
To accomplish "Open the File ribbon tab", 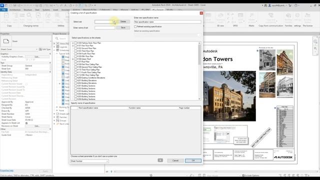I will (x=3, y=10).
